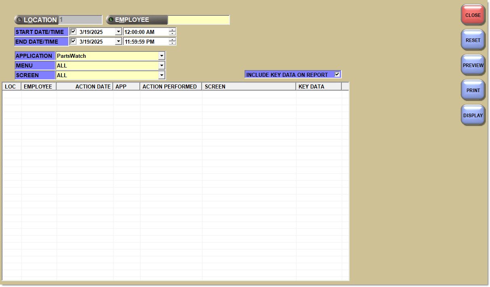Expand the Screen dropdown list
The height and width of the screenshot is (287, 490).
[x=162, y=75]
